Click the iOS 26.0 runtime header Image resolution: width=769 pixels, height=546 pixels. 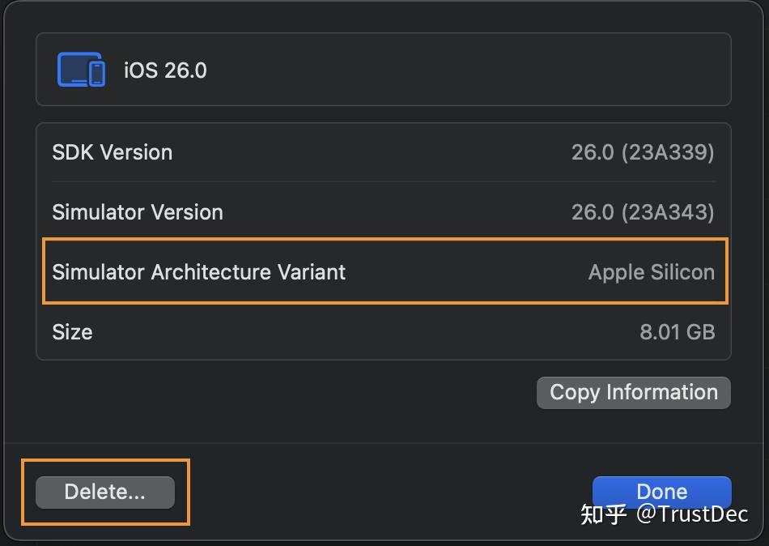165,70
